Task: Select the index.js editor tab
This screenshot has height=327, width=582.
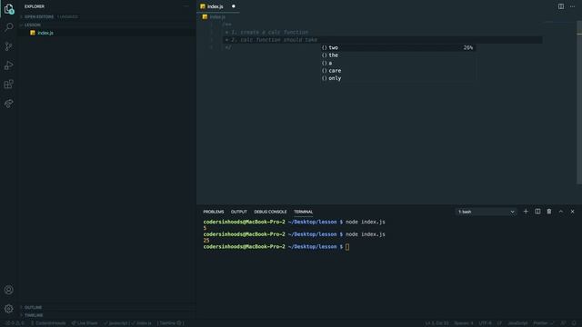Action: [x=218, y=6]
